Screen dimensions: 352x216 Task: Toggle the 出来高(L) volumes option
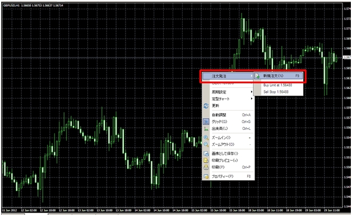(x=228, y=129)
